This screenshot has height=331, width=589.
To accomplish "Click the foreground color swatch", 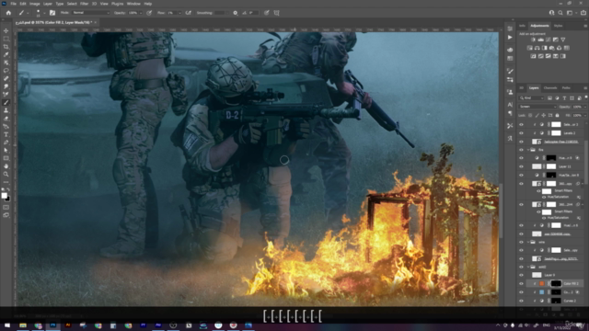I will [x=4, y=196].
